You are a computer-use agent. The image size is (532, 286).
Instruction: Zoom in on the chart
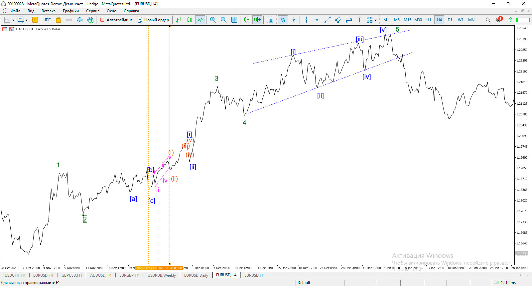213,20
